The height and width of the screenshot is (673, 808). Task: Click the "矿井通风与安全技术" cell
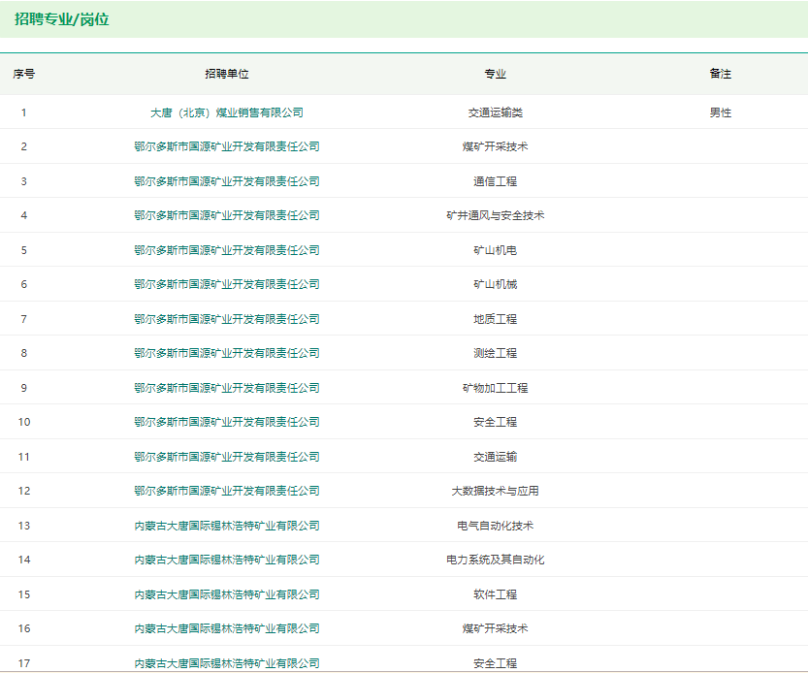(496, 215)
